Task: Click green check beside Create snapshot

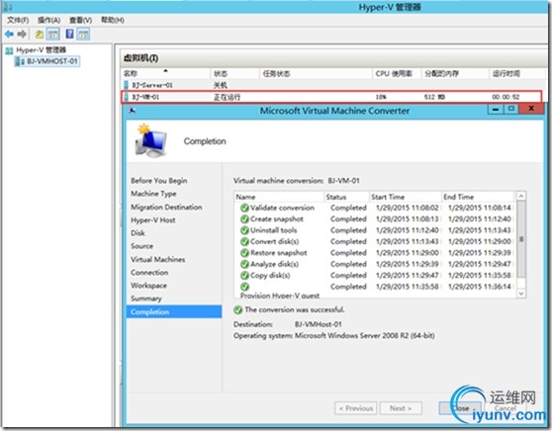Action: click(x=244, y=218)
